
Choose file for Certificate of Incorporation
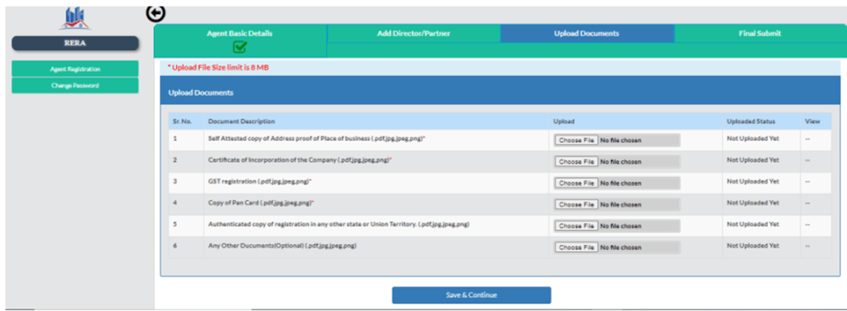(577, 161)
